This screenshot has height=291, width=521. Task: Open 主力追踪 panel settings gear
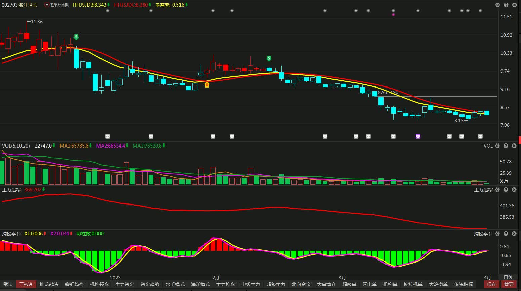[x=498, y=190]
